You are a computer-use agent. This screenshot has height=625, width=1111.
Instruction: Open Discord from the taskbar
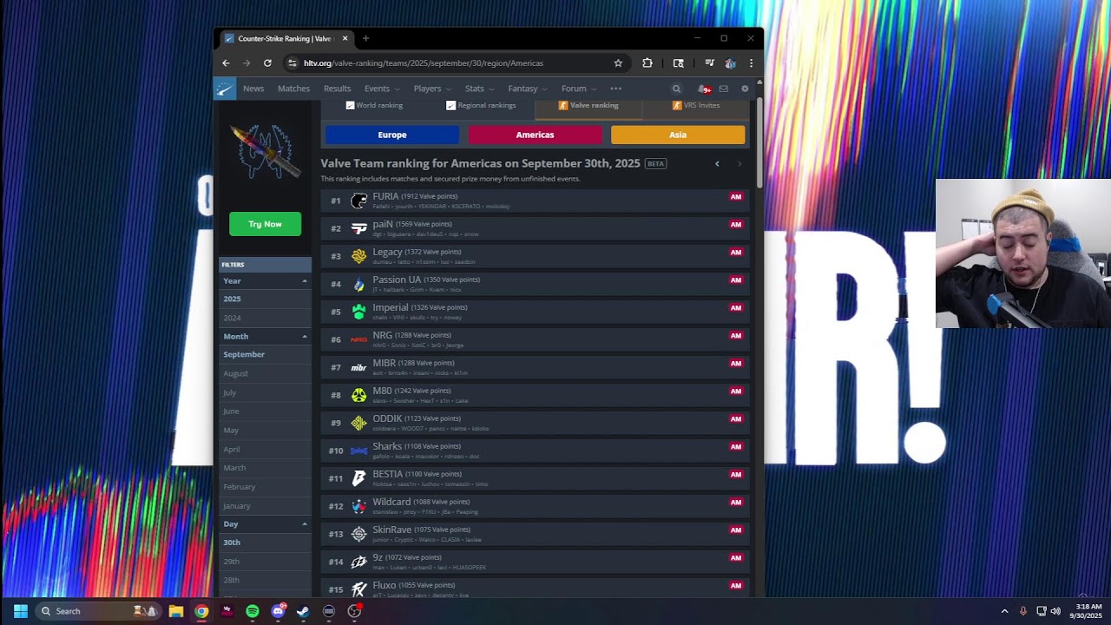click(x=278, y=611)
